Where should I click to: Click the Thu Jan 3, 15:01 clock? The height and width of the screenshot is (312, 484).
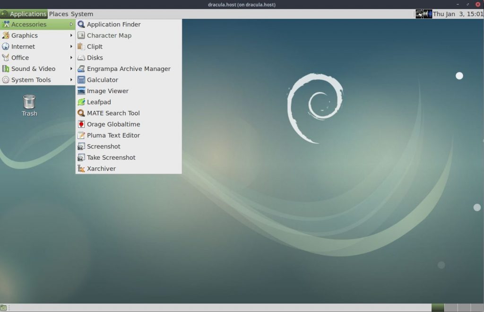[458, 14]
